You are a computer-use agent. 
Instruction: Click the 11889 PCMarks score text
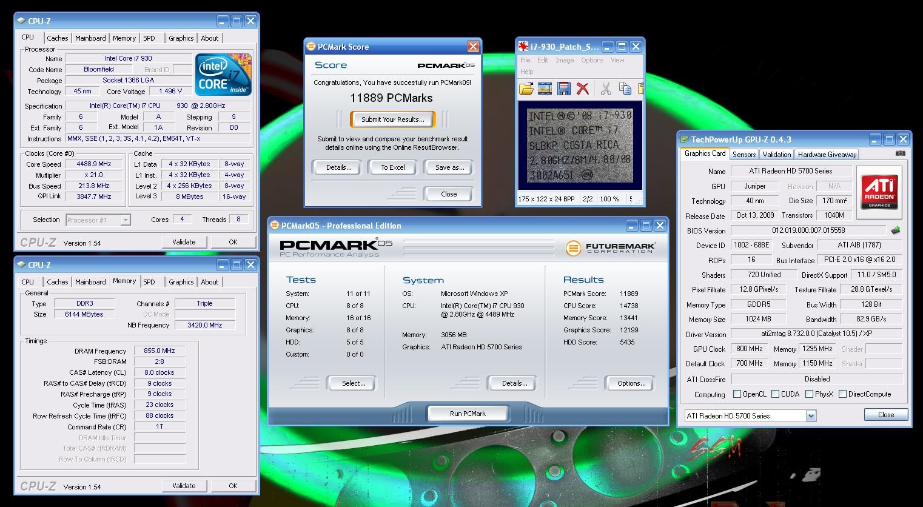click(391, 98)
